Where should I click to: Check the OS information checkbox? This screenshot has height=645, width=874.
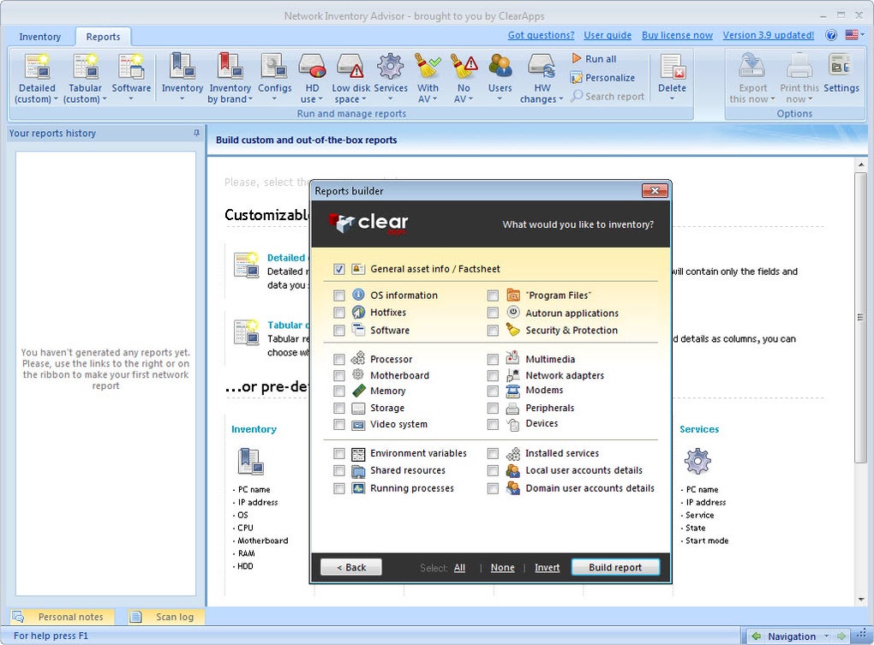(x=339, y=296)
